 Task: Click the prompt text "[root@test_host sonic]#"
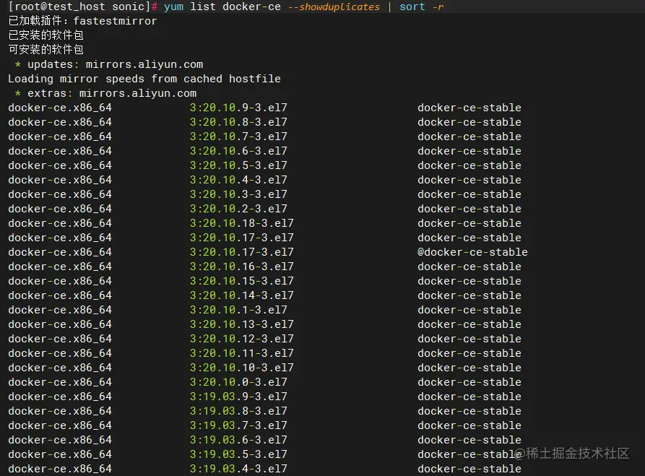(83, 7)
